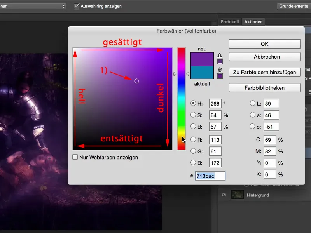Toggle the Auswahlring anzeigen checkbox
This screenshot has height=233, width=311.
coord(77,6)
